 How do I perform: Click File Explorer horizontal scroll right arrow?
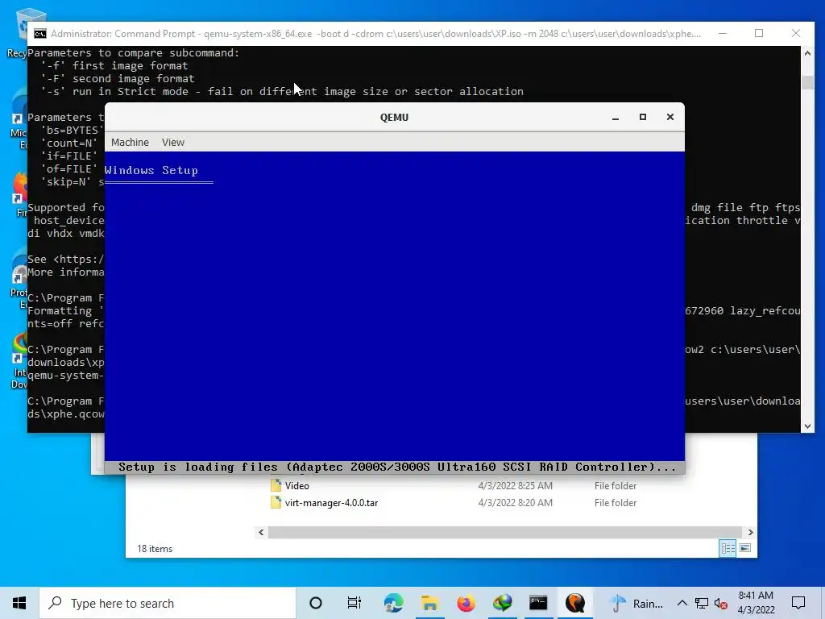click(x=750, y=532)
